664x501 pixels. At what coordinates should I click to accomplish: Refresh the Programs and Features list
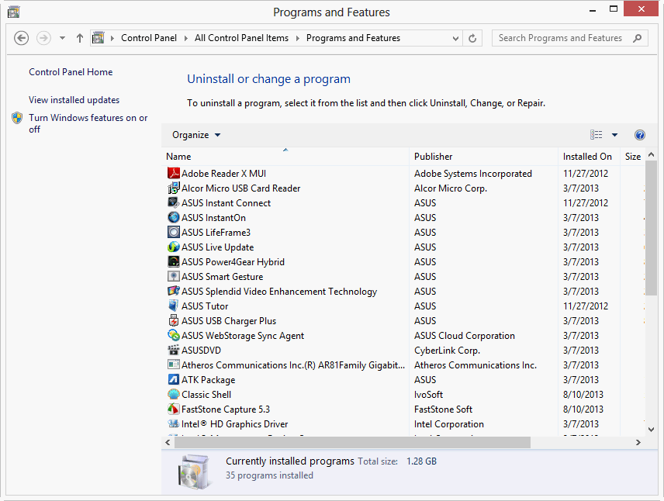point(472,38)
